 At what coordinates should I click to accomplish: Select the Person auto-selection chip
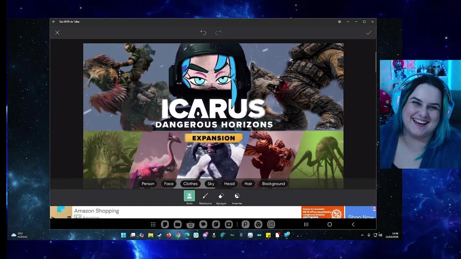(148, 183)
